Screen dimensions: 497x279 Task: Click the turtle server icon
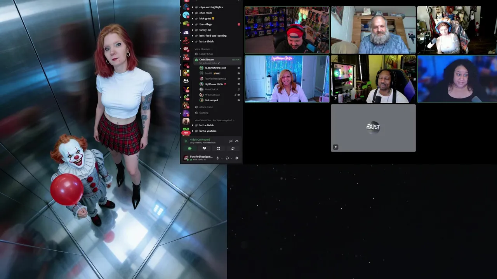[x=186, y=24]
